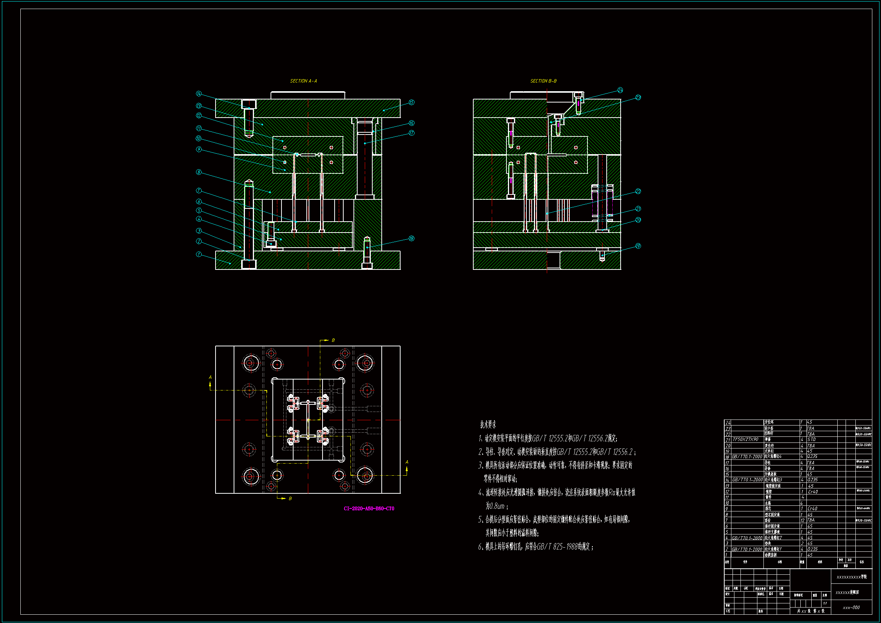
Task: Select part balloon number 1
Action: 199,254
